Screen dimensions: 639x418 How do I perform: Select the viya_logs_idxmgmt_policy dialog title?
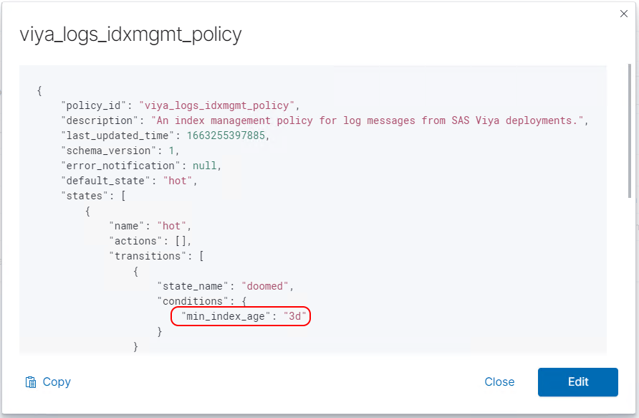pyautogui.click(x=130, y=34)
